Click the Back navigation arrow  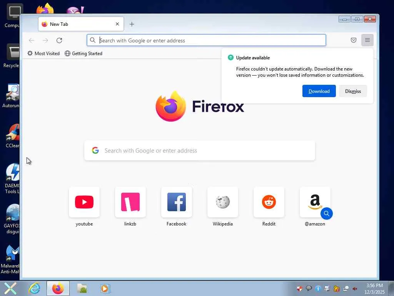click(x=32, y=40)
